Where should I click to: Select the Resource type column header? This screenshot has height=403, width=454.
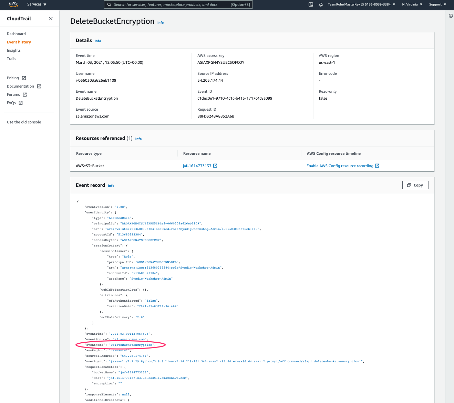point(89,153)
